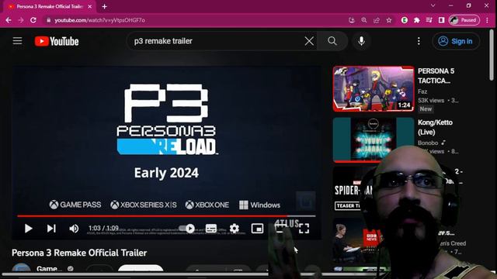Viewport: 497px width, 279px height.
Task: Skip to the next video
Action: click(51, 229)
